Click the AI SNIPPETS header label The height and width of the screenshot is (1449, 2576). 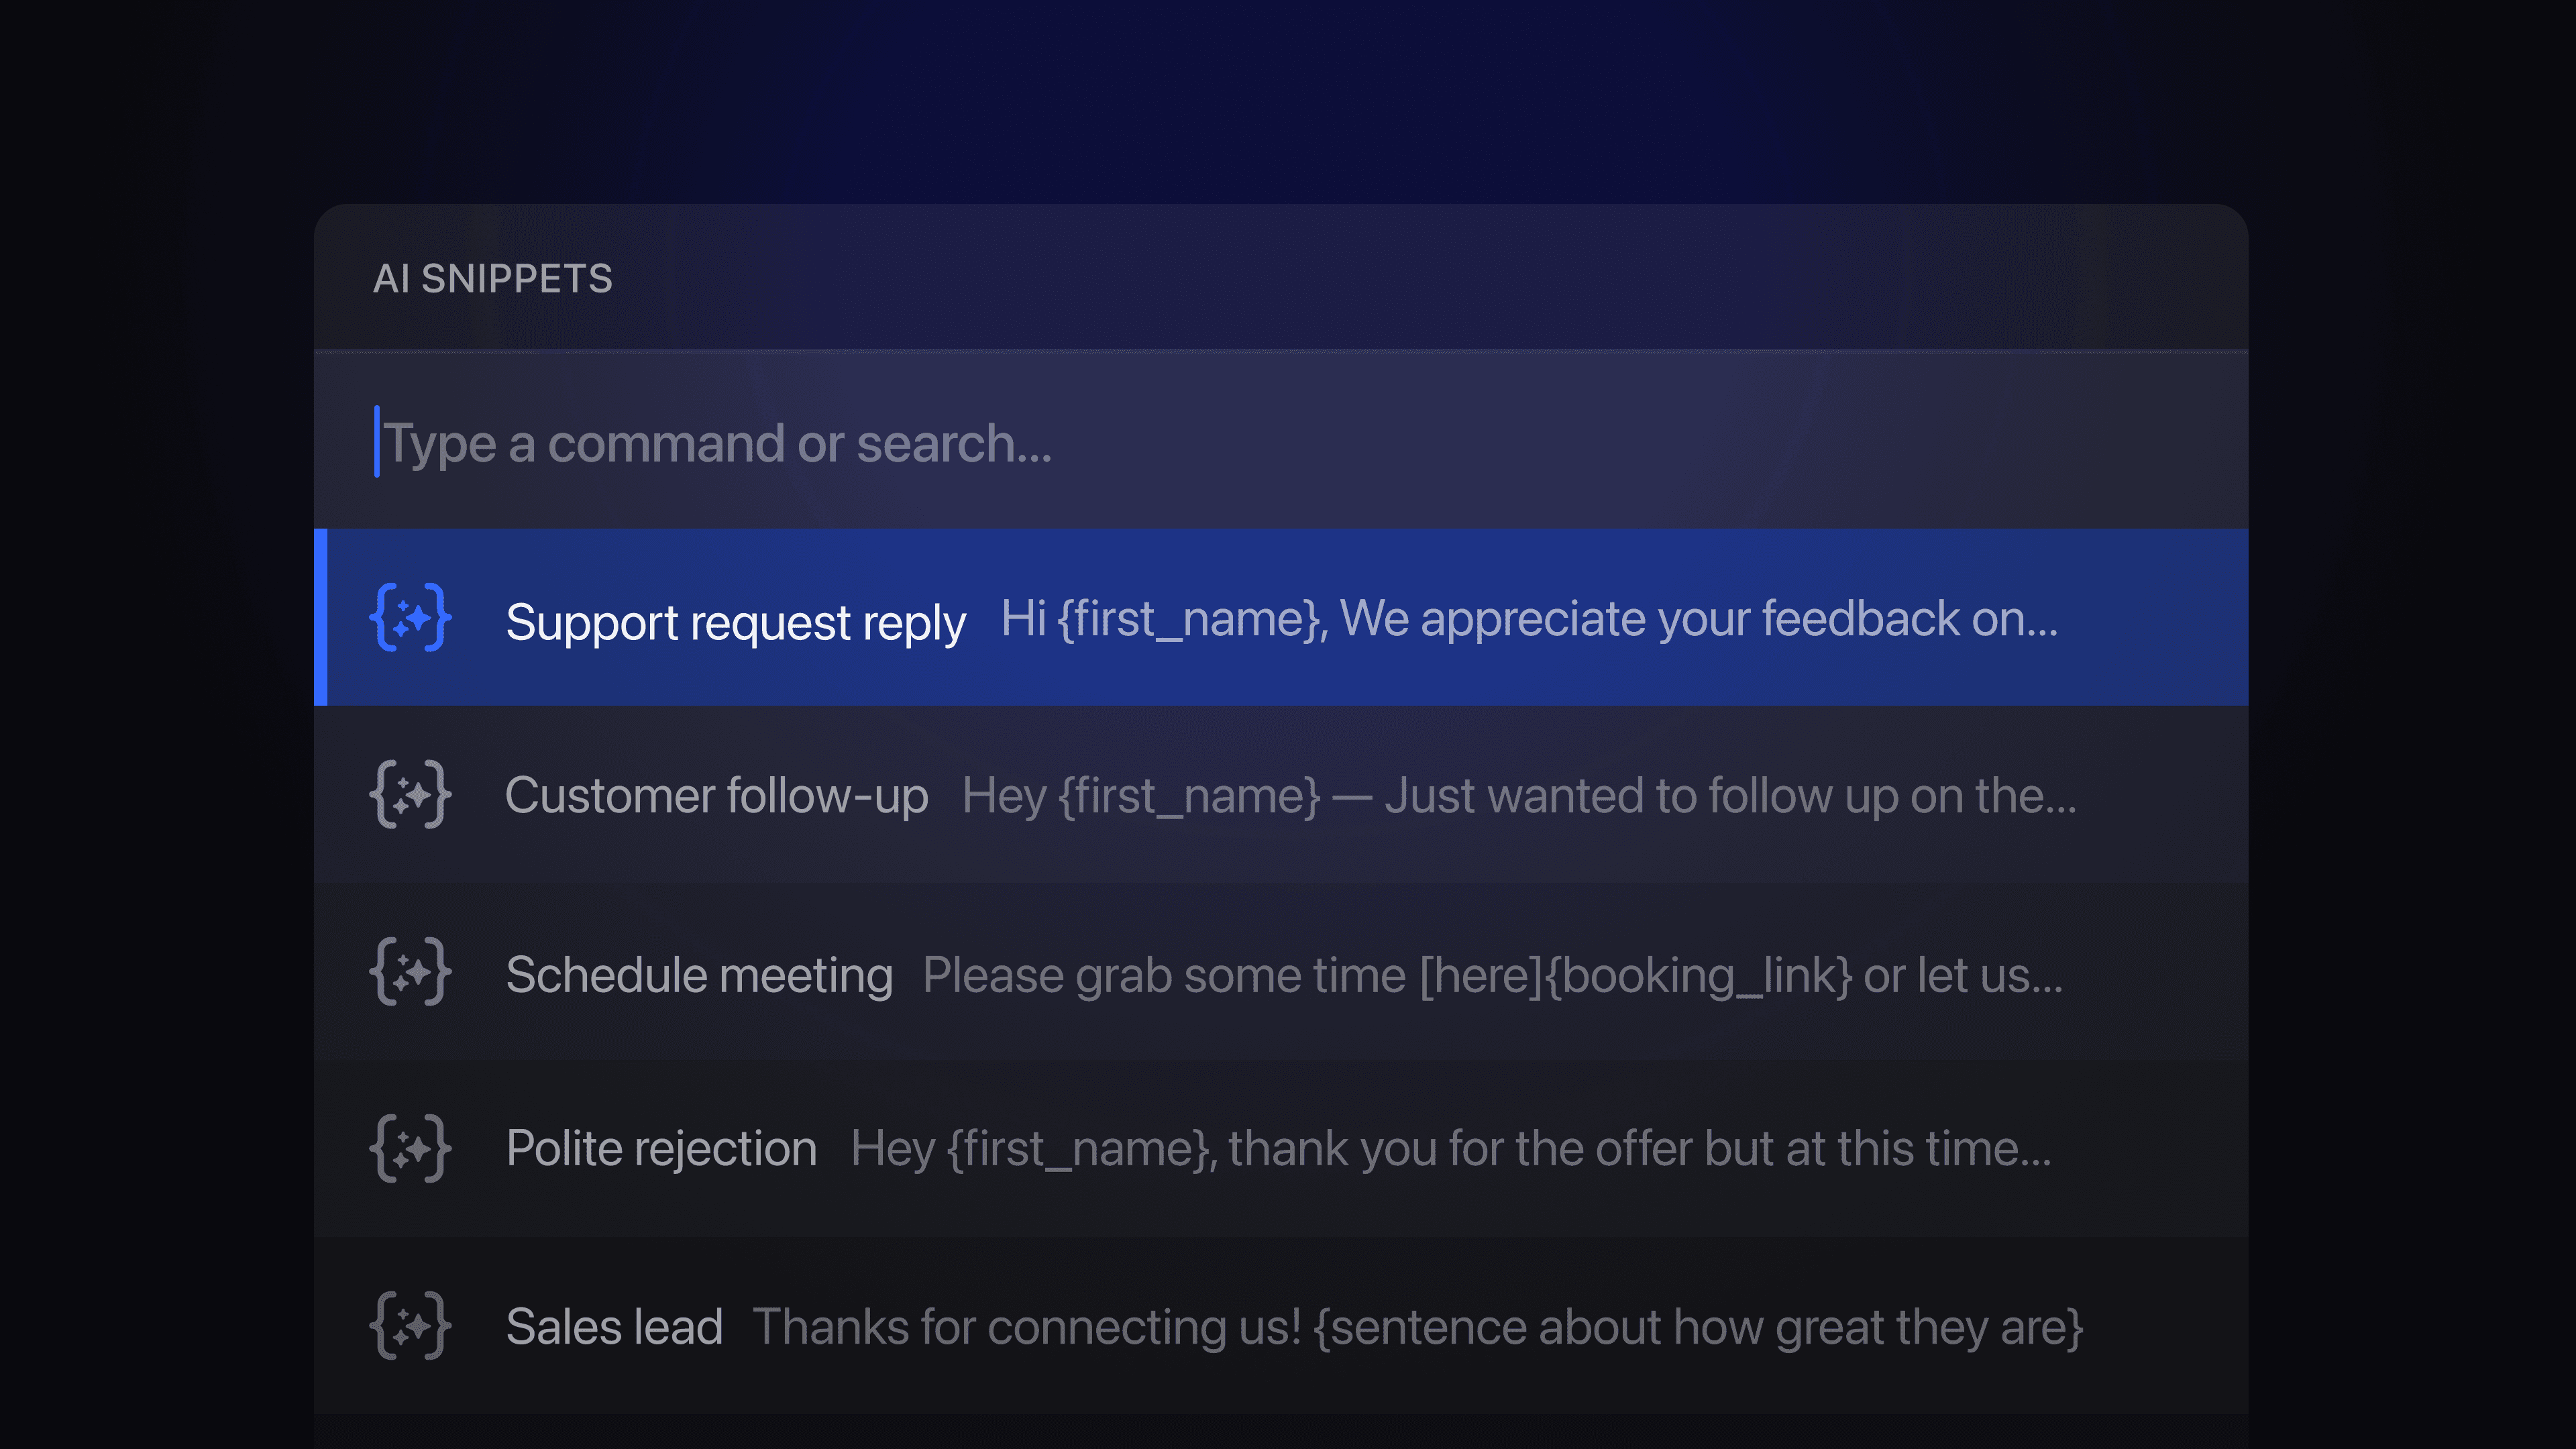click(492, 279)
